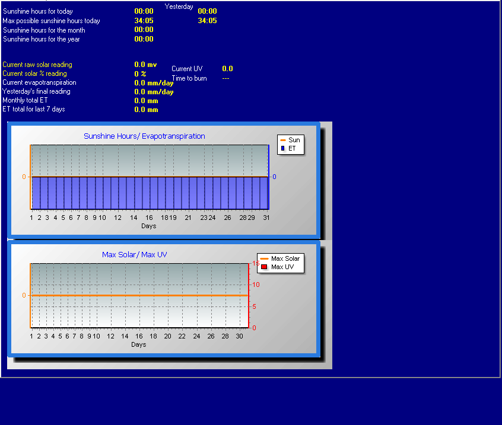This screenshot has height=425, width=502.
Task: Click 'Monthly total ET' label
Action: click(x=25, y=100)
